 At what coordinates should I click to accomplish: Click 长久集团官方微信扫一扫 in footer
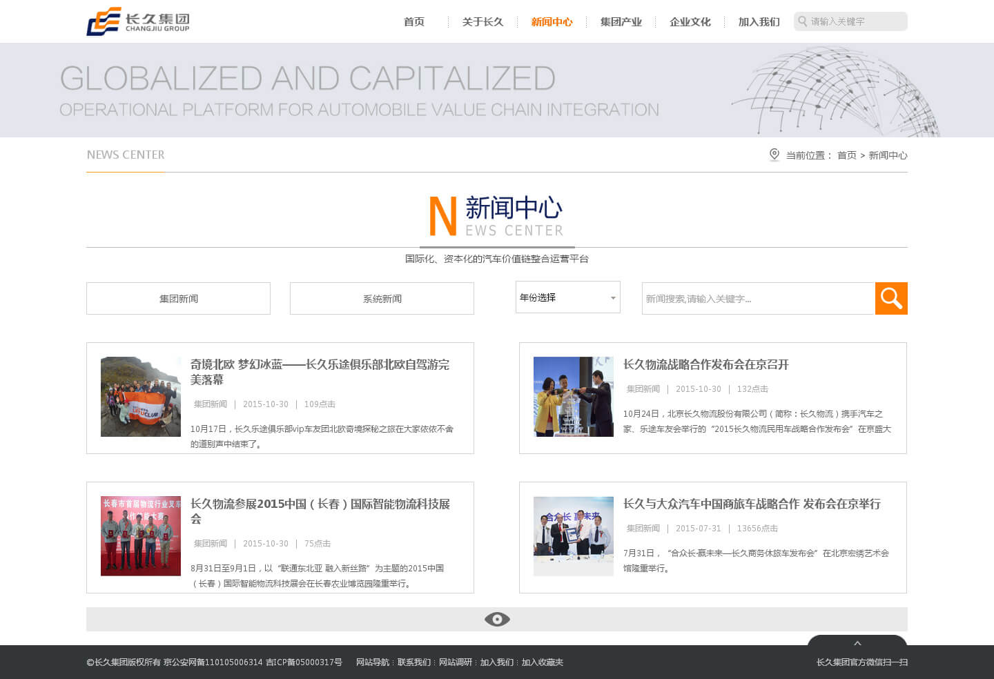point(862,662)
